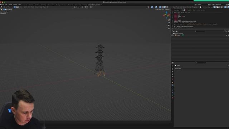Open the World properties tab
The height and width of the screenshot is (129, 229).
point(172,79)
